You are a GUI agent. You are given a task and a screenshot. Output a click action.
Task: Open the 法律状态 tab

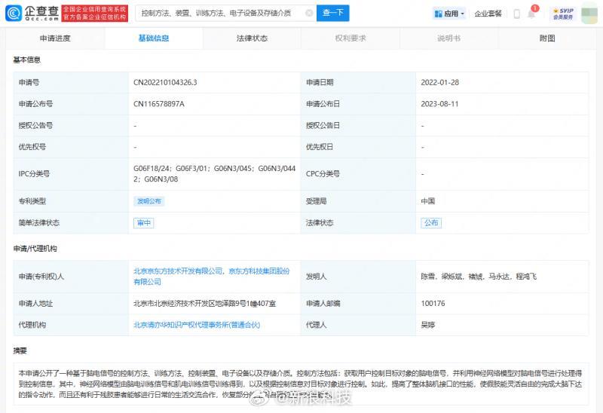252,38
